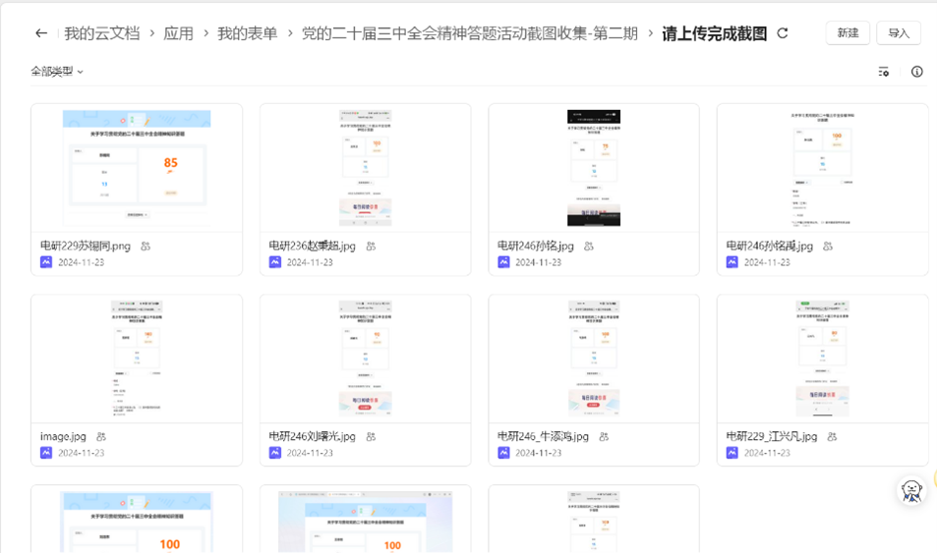937x553 pixels.
Task: Click the share icon next to 电研229苏锡同.png
Action: click(x=146, y=247)
